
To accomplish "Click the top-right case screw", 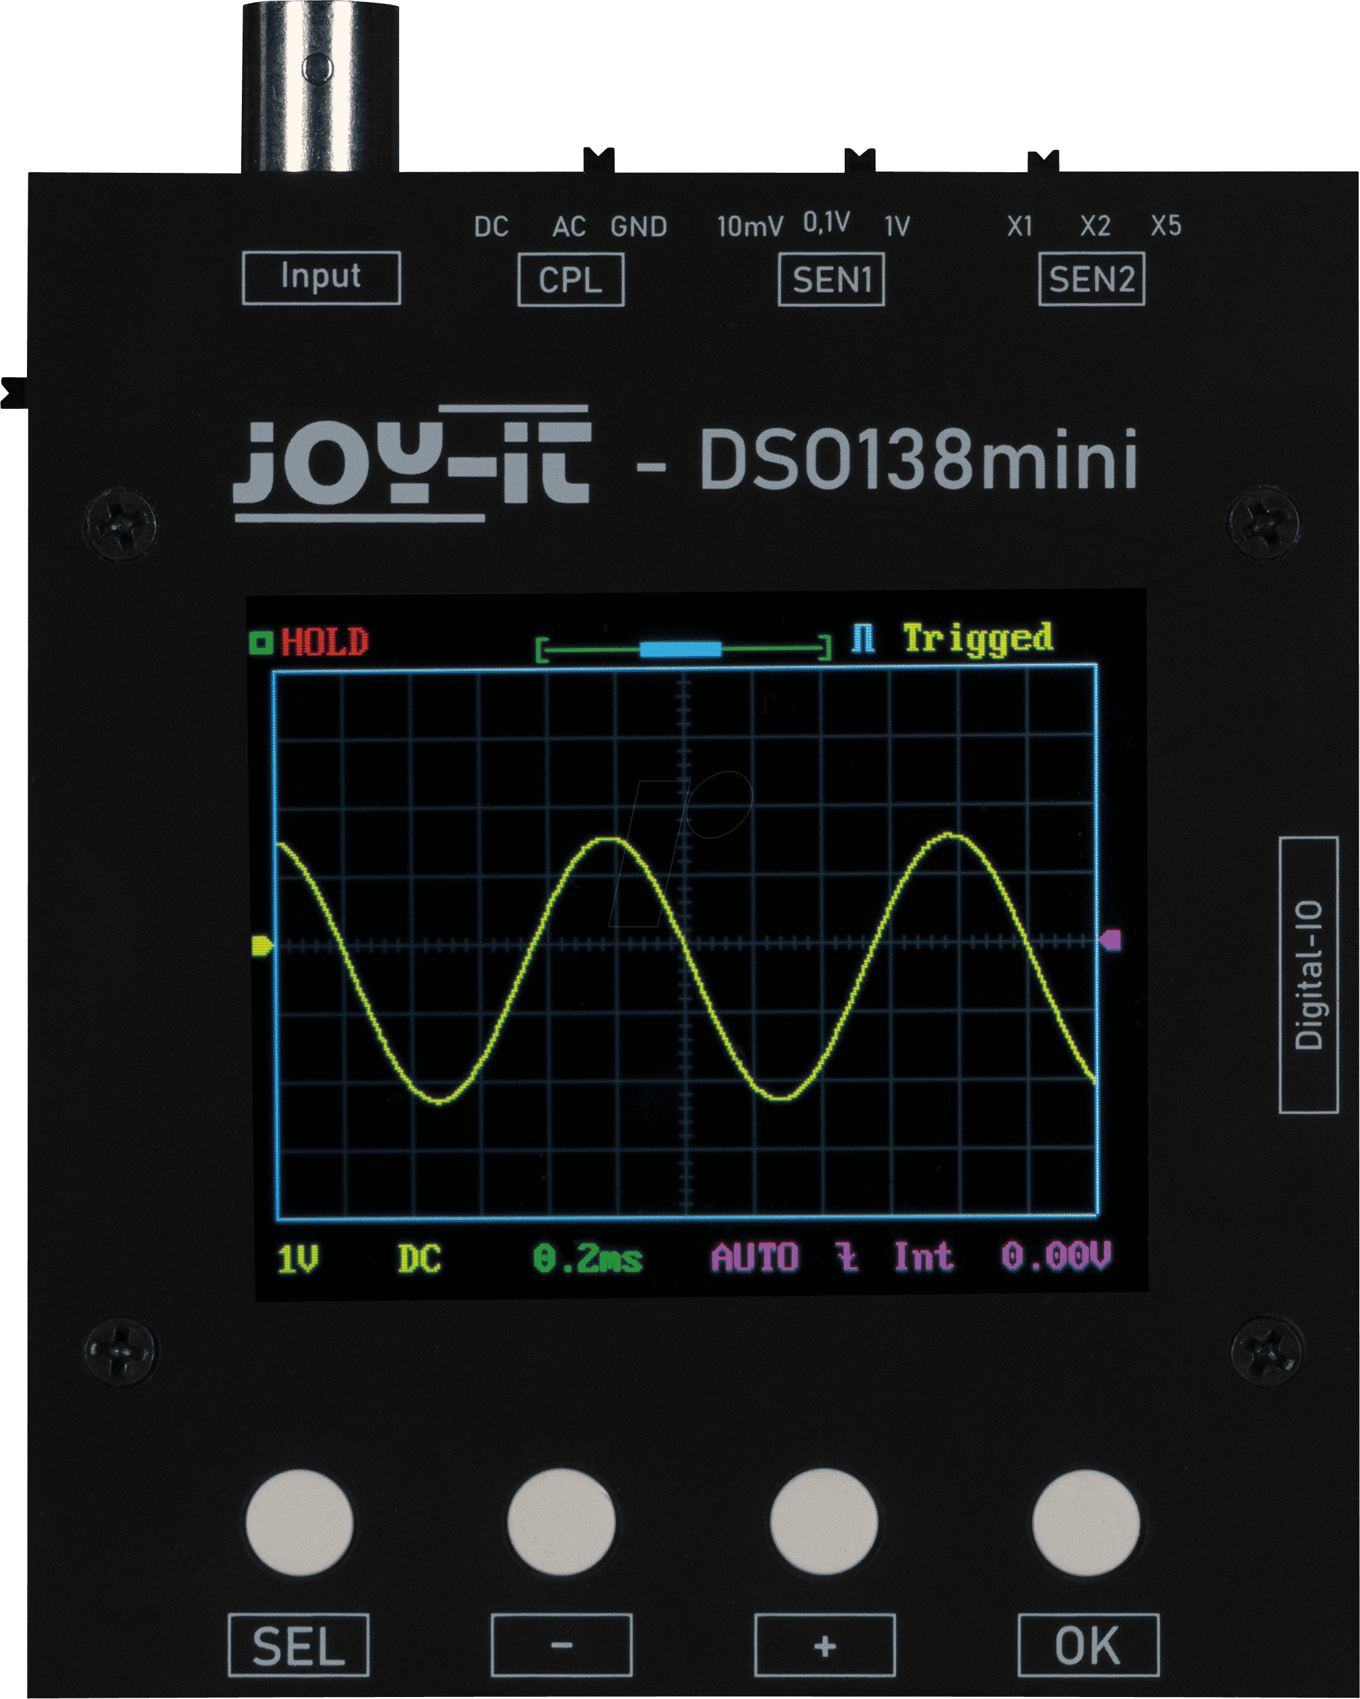I will [1265, 522].
